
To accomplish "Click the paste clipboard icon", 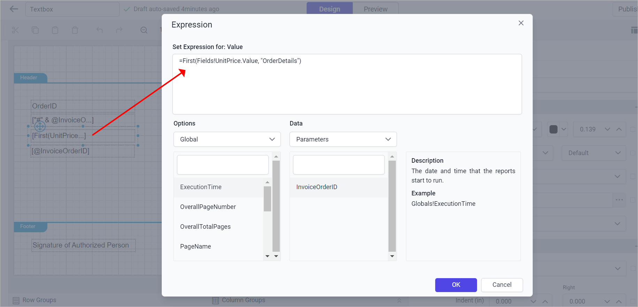I will tap(55, 30).
